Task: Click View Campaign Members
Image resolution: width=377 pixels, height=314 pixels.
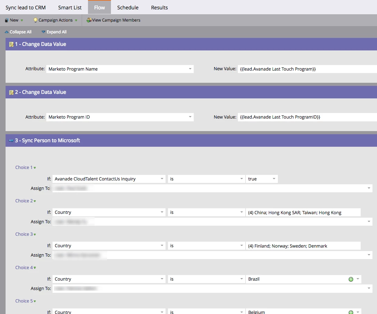Action: click(113, 20)
